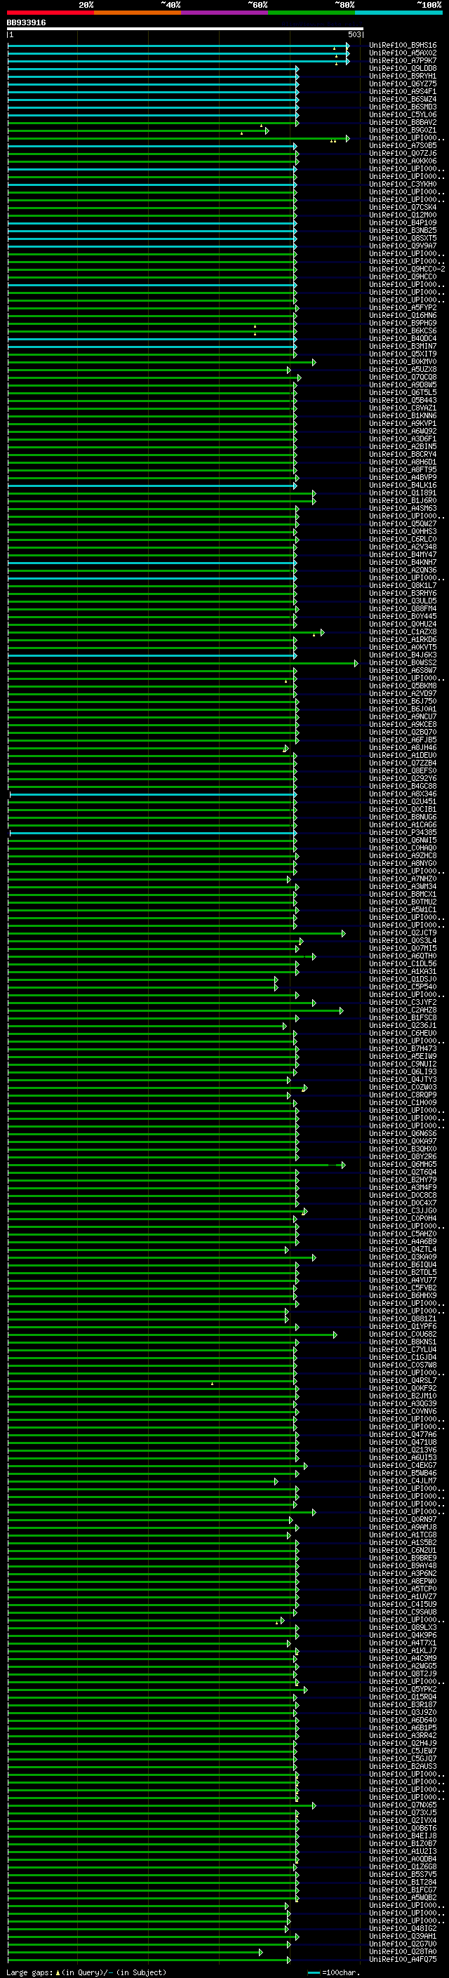The height and width of the screenshot is (1978, 449).
Task: Select hit label UniRef100_B4J6K3
Action: (x=403, y=655)
